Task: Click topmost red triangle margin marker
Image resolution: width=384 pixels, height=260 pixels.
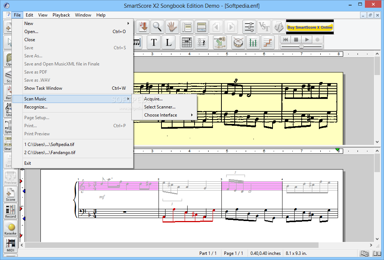Action: point(21,181)
